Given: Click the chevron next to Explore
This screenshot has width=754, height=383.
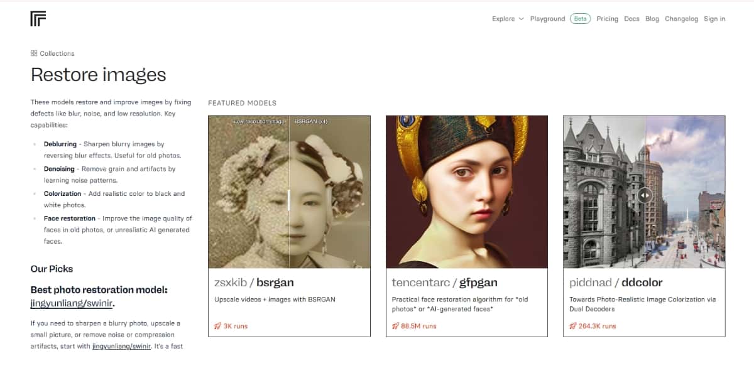Looking at the screenshot, I should (x=521, y=19).
